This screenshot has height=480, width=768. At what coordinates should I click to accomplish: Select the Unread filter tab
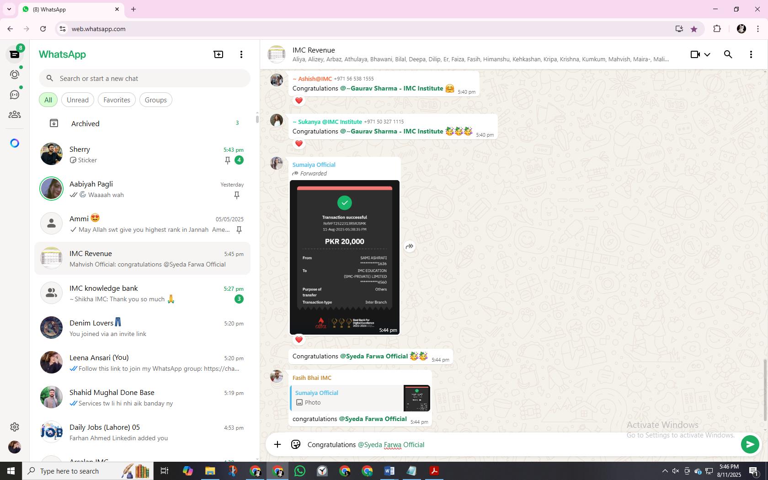78,100
